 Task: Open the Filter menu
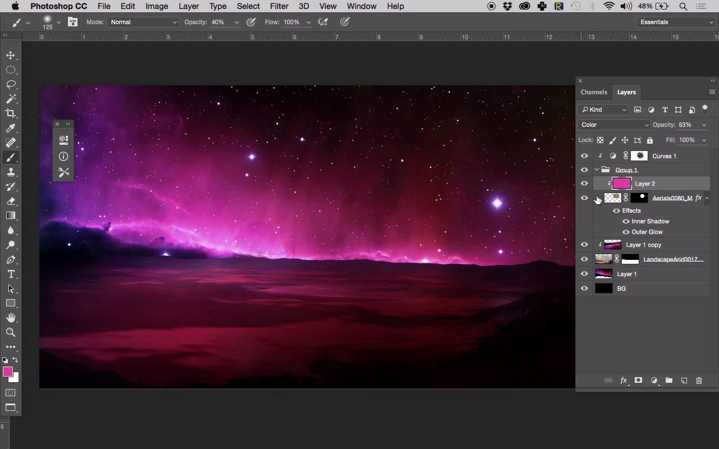(279, 6)
